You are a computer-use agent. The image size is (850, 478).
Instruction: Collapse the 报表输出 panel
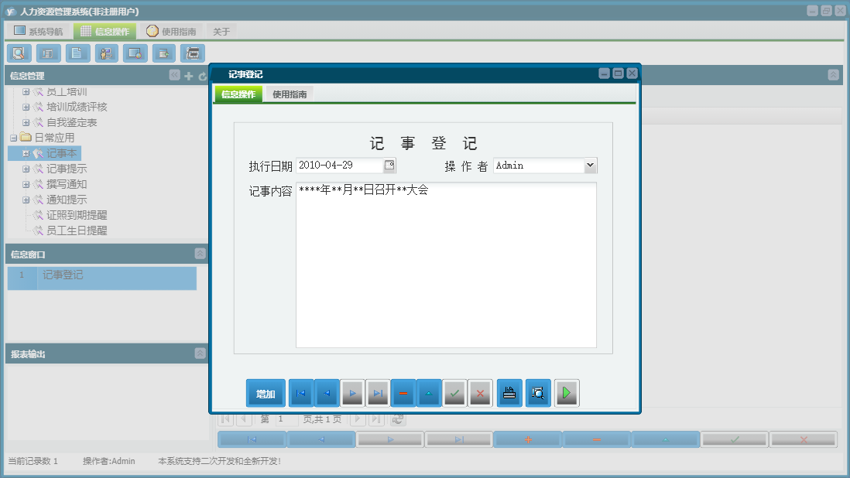click(200, 353)
